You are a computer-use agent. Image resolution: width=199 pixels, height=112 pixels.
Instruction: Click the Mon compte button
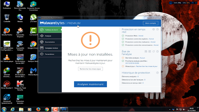click(x=150, y=23)
